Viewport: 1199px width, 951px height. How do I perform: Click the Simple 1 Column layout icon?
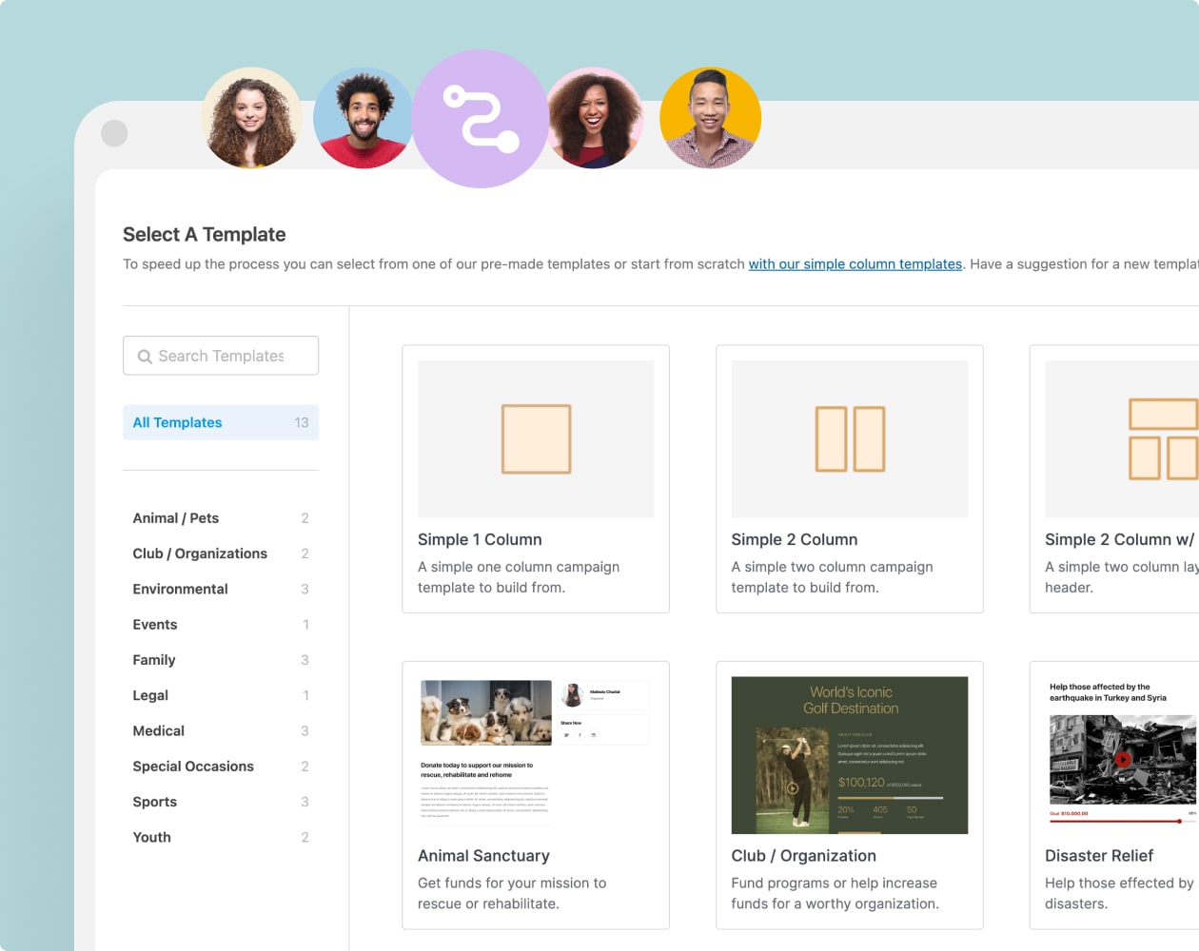tap(536, 439)
